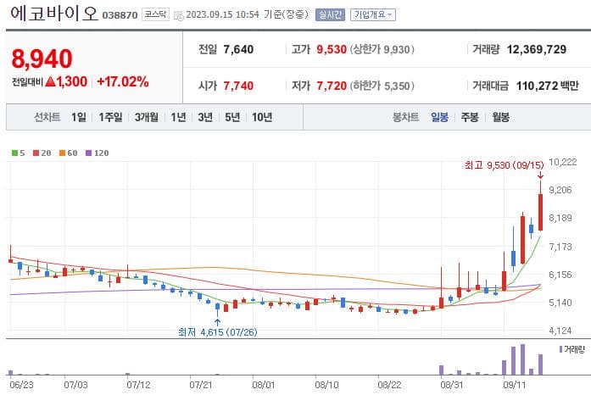
Task: Select the 3년 line chart period
Action: tap(205, 117)
